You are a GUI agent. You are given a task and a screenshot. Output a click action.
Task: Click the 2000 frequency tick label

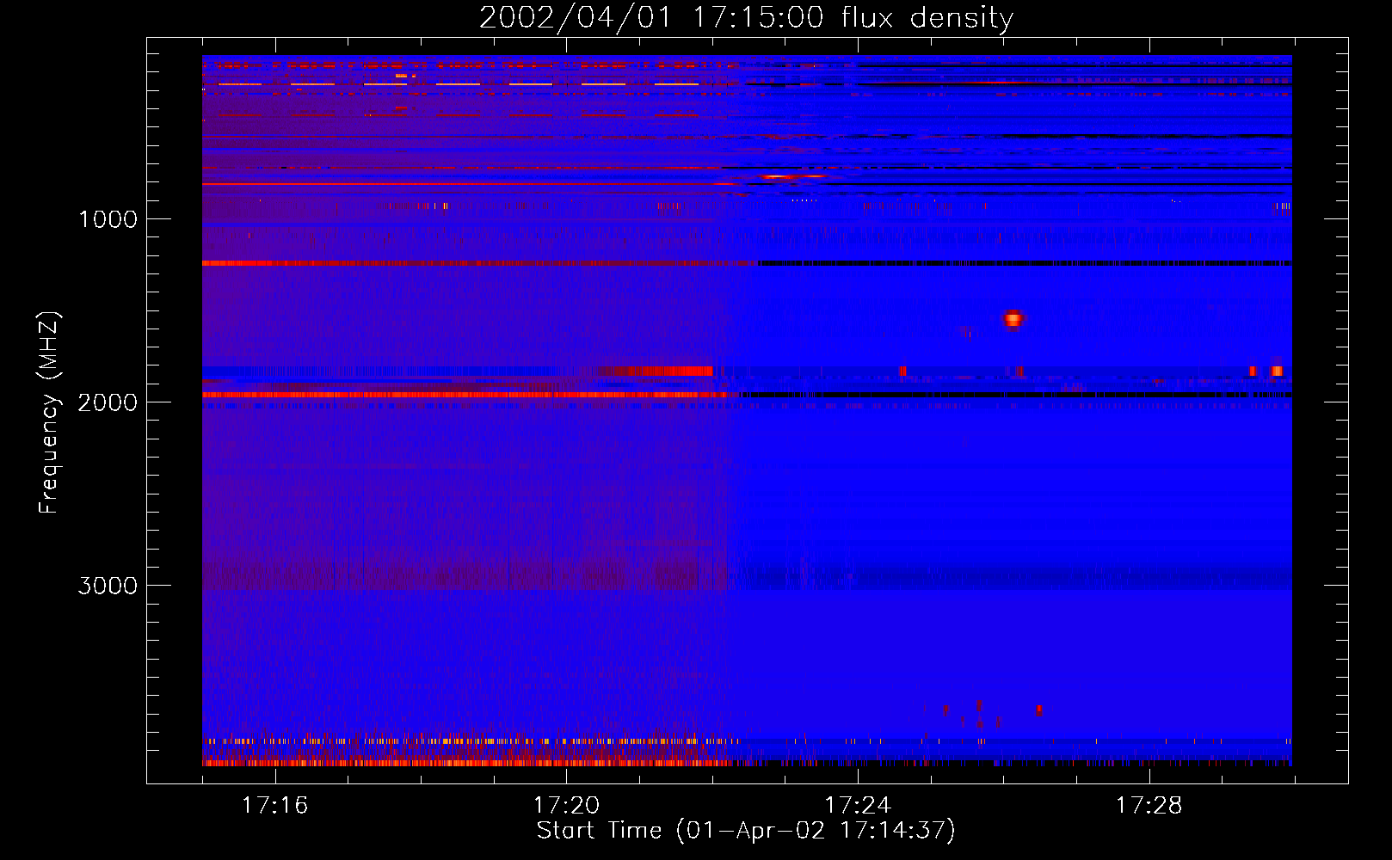click(x=108, y=402)
